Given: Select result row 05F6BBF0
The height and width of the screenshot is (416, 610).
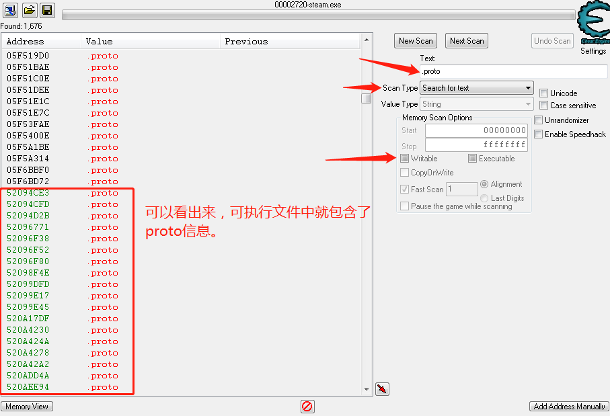Looking at the screenshot, I should pos(181,170).
